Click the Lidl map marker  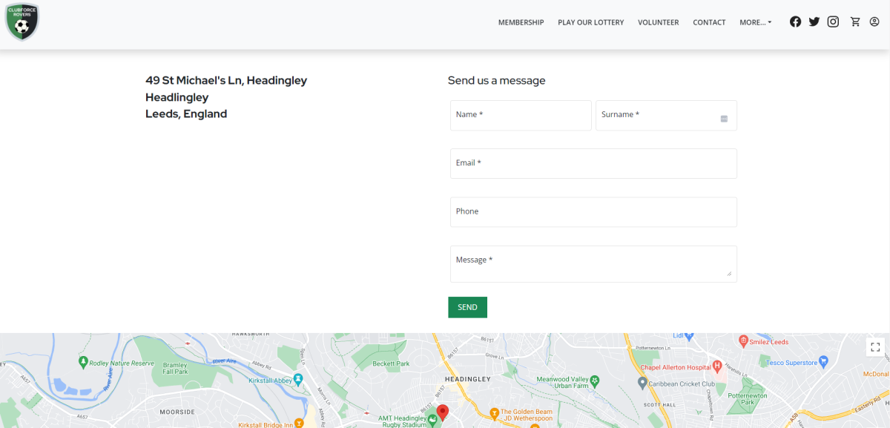pyautogui.click(x=688, y=335)
